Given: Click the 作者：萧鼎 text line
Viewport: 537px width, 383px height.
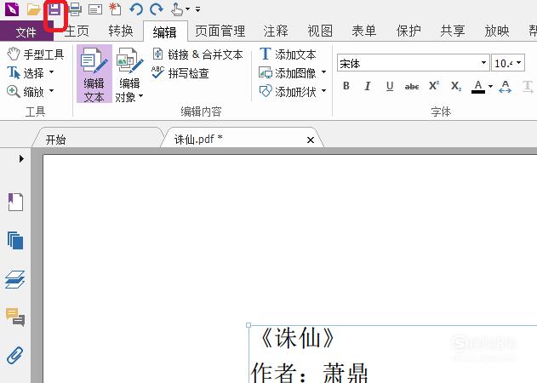Looking at the screenshot, I should coord(310,373).
